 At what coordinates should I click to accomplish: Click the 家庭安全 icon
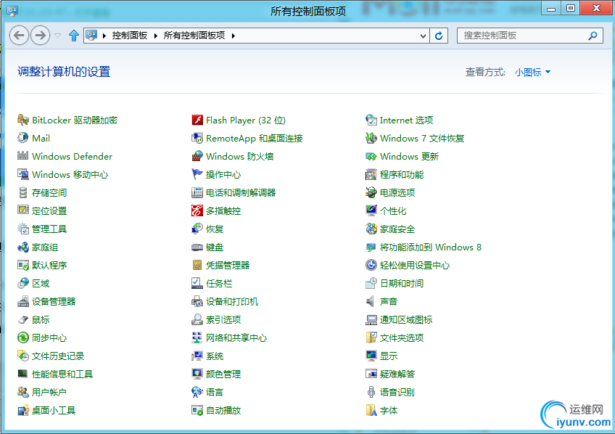(x=371, y=229)
